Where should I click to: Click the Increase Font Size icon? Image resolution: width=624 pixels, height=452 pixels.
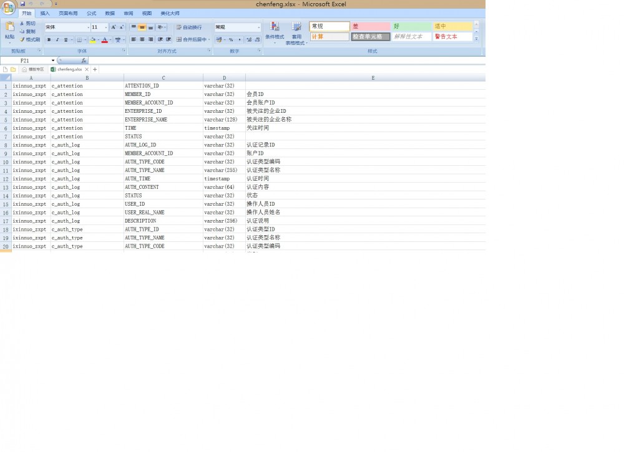pyautogui.click(x=114, y=27)
